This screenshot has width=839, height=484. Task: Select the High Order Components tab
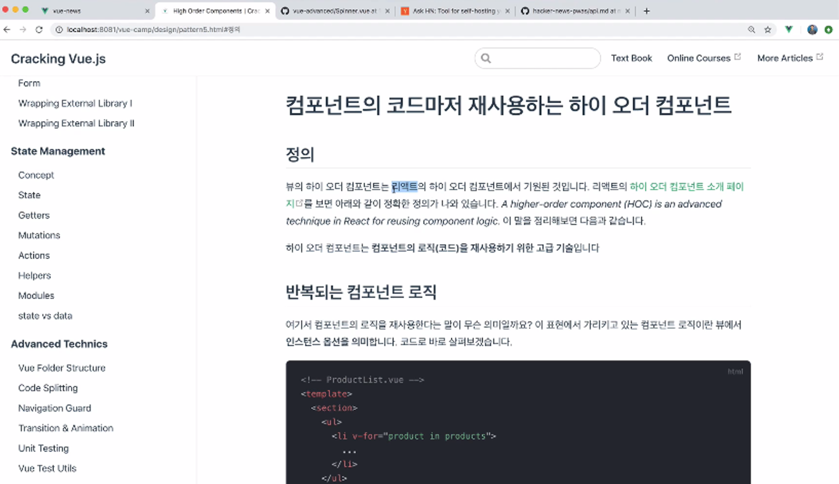[x=214, y=11]
